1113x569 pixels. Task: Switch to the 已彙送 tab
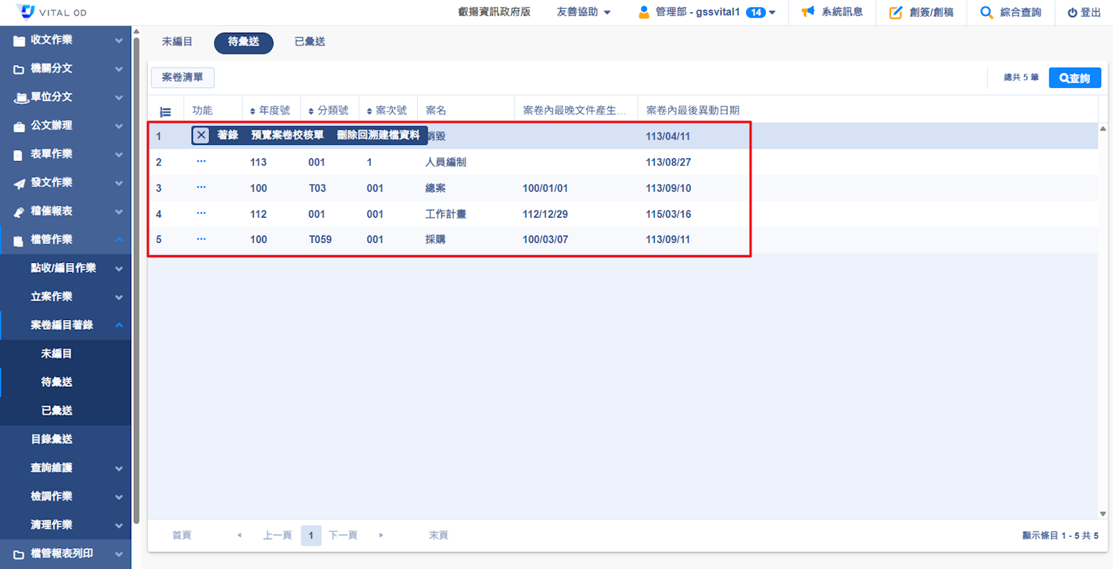(310, 42)
